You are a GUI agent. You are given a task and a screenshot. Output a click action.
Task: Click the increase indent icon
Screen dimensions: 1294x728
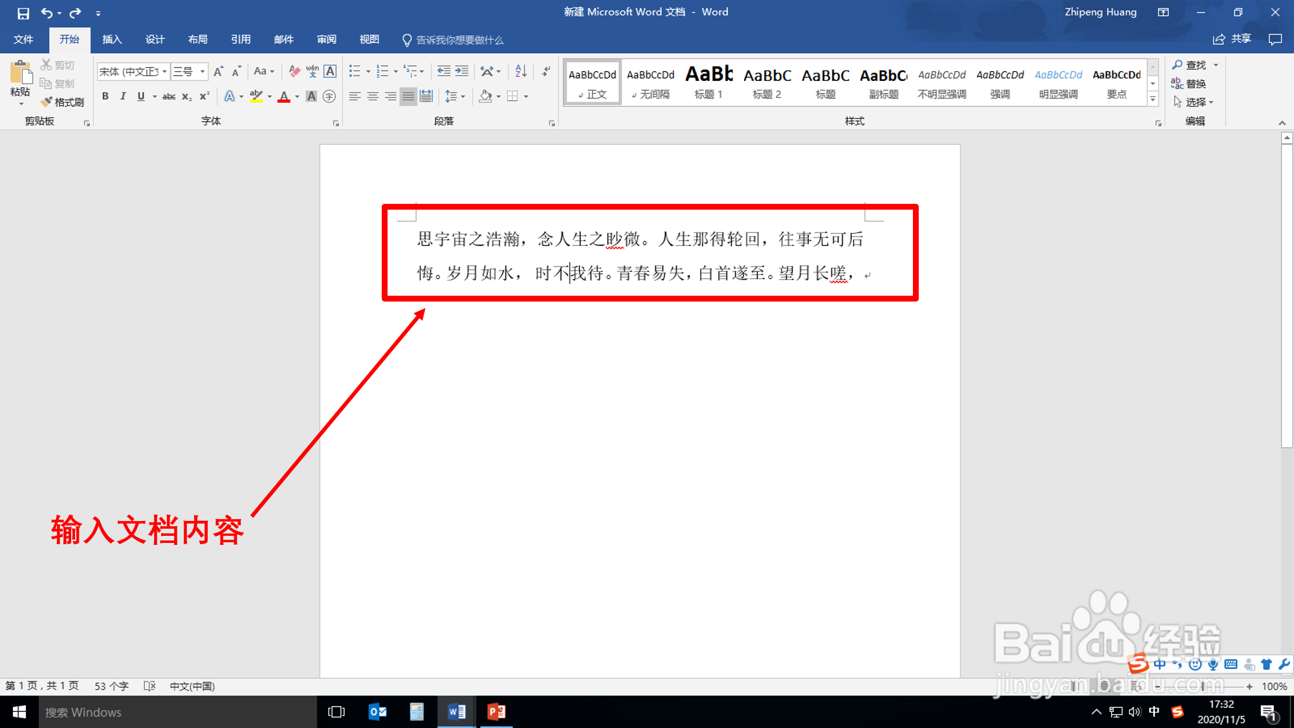pyautogui.click(x=462, y=71)
